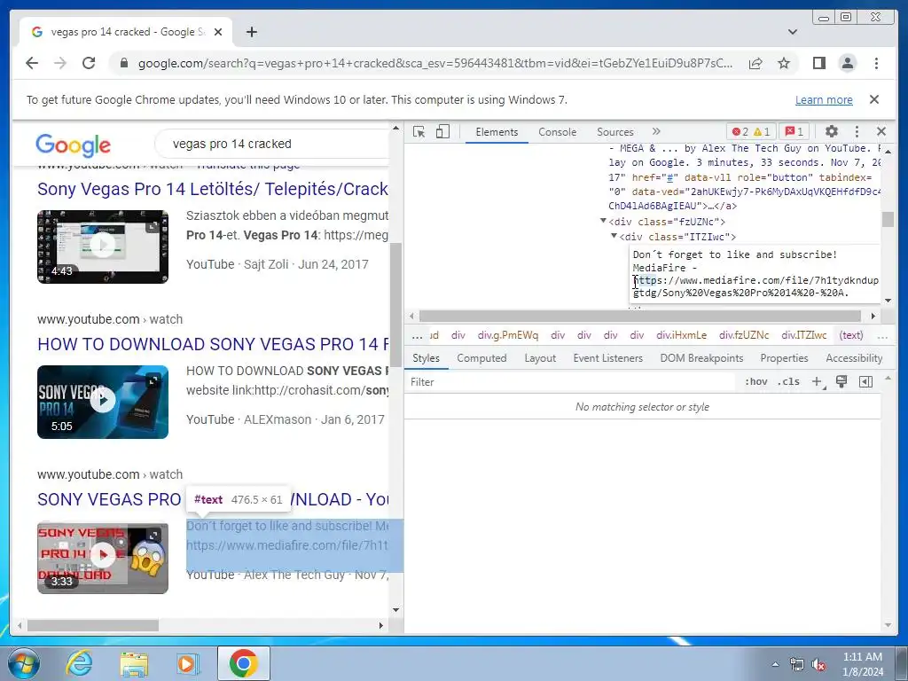Screen dimensions: 908x681
Task: Add a new style rule plus icon
Action: click(x=818, y=381)
